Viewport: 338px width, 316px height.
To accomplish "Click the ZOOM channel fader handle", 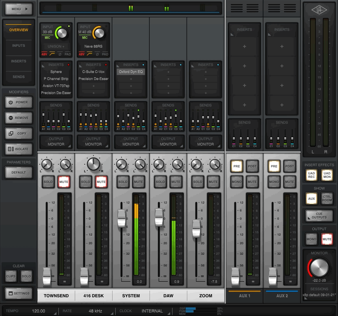I will point(196,229).
